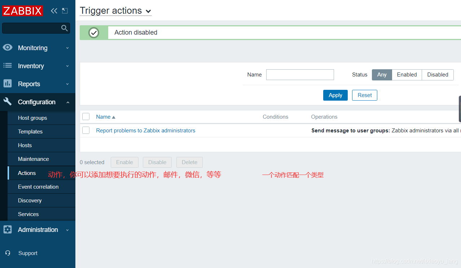Image resolution: width=461 pixels, height=268 pixels.
Task: Expand the Reports menu chevron
Action: coord(67,84)
